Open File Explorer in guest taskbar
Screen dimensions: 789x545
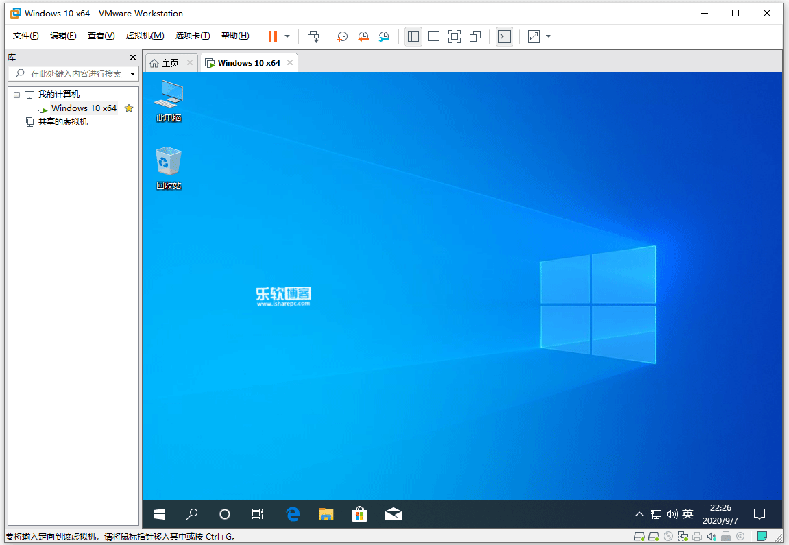pyautogui.click(x=326, y=513)
